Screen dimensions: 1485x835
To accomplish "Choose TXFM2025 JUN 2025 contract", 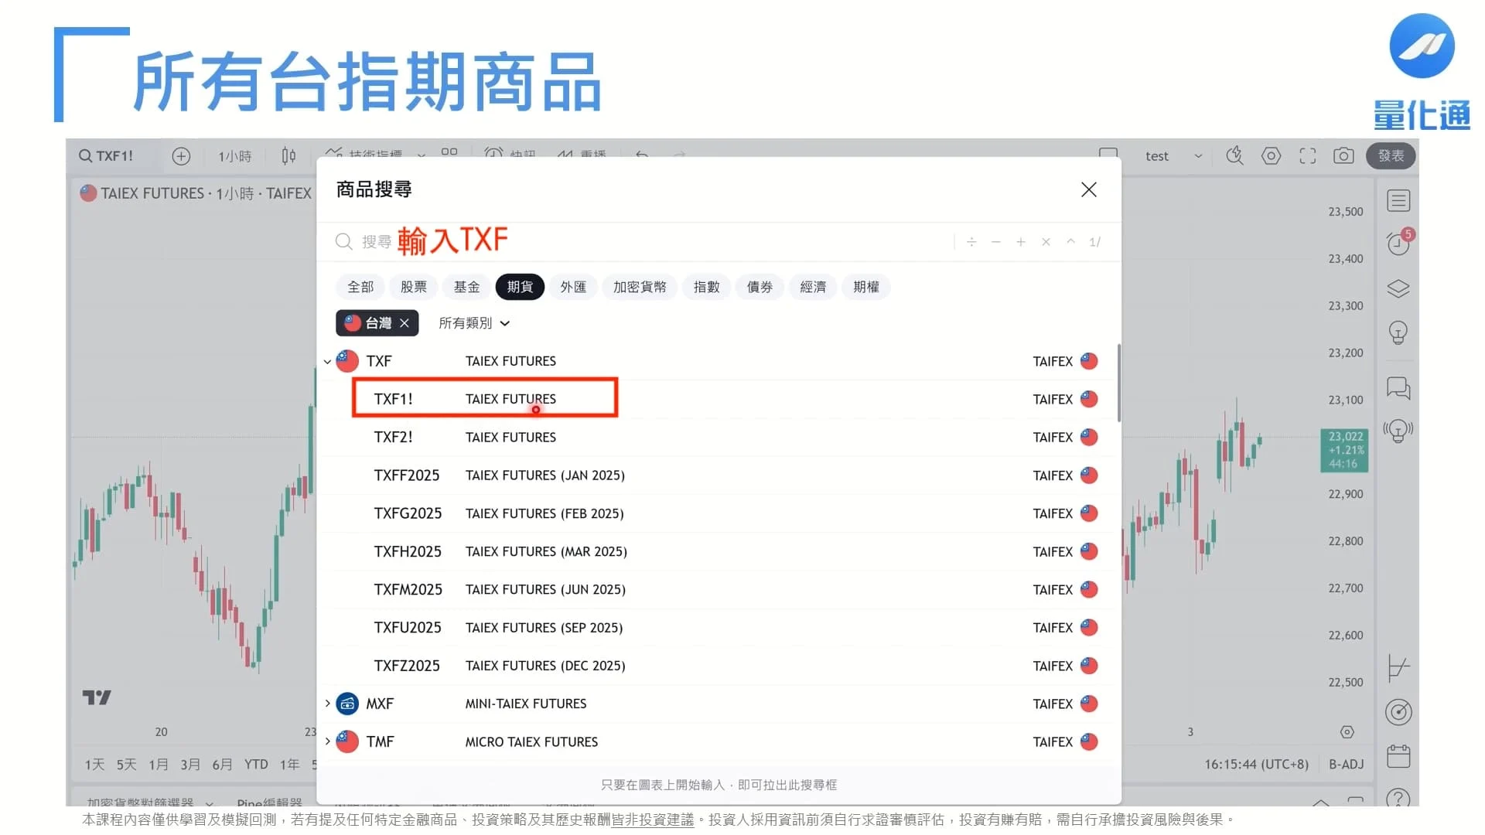I will click(716, 589).
